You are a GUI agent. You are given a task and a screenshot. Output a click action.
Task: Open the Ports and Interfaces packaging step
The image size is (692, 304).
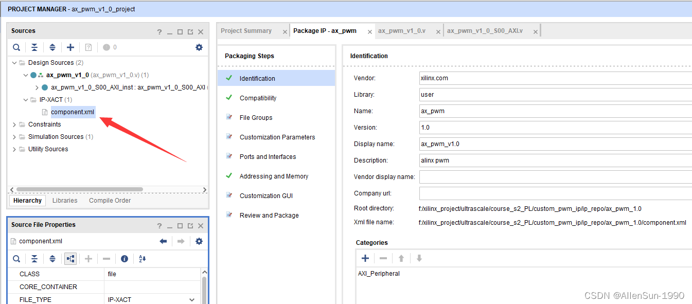point(277,157)
